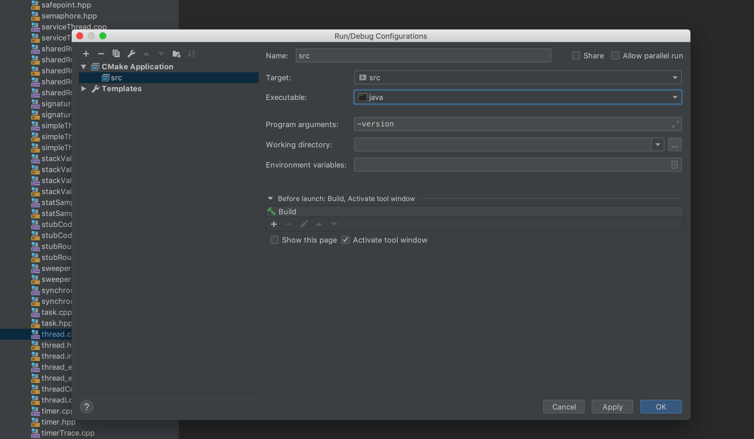The image size is (754, 439).
Task: Add a before launch task
Action: click(x=274, y=224)
